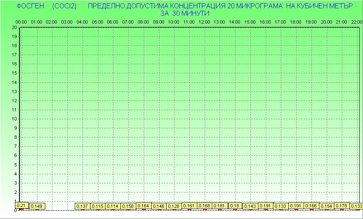Select the 7 vertical axis value

[x=15, y=146]
